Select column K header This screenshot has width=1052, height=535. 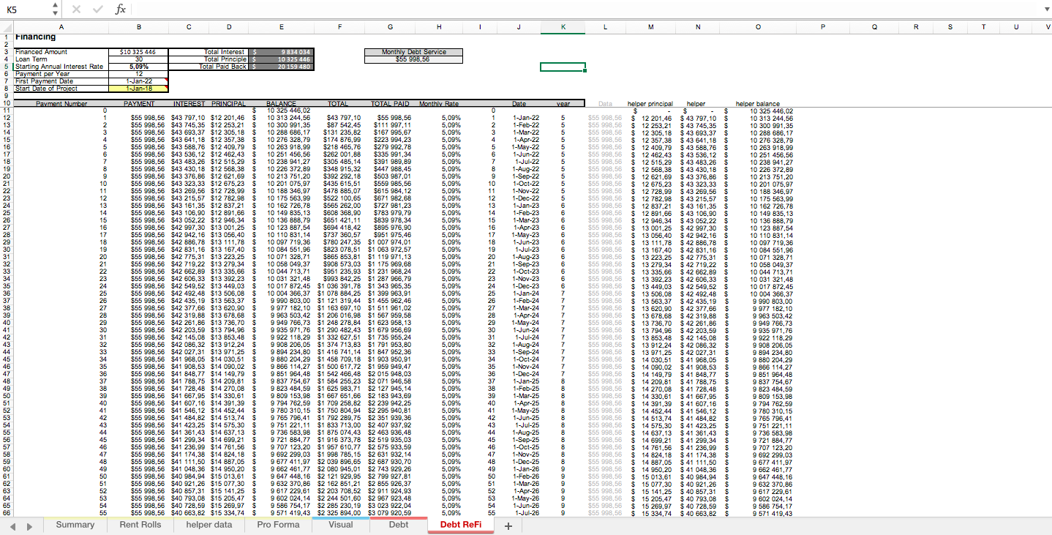point(563,27)
